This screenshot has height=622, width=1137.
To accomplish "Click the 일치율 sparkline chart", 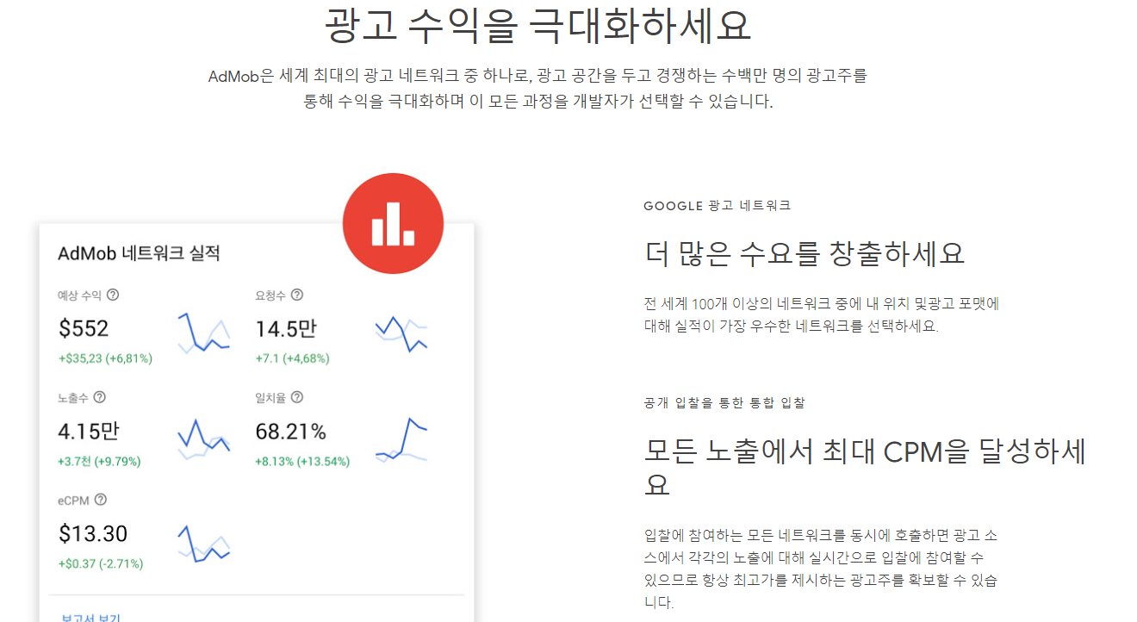I will [x=401, y=440].
